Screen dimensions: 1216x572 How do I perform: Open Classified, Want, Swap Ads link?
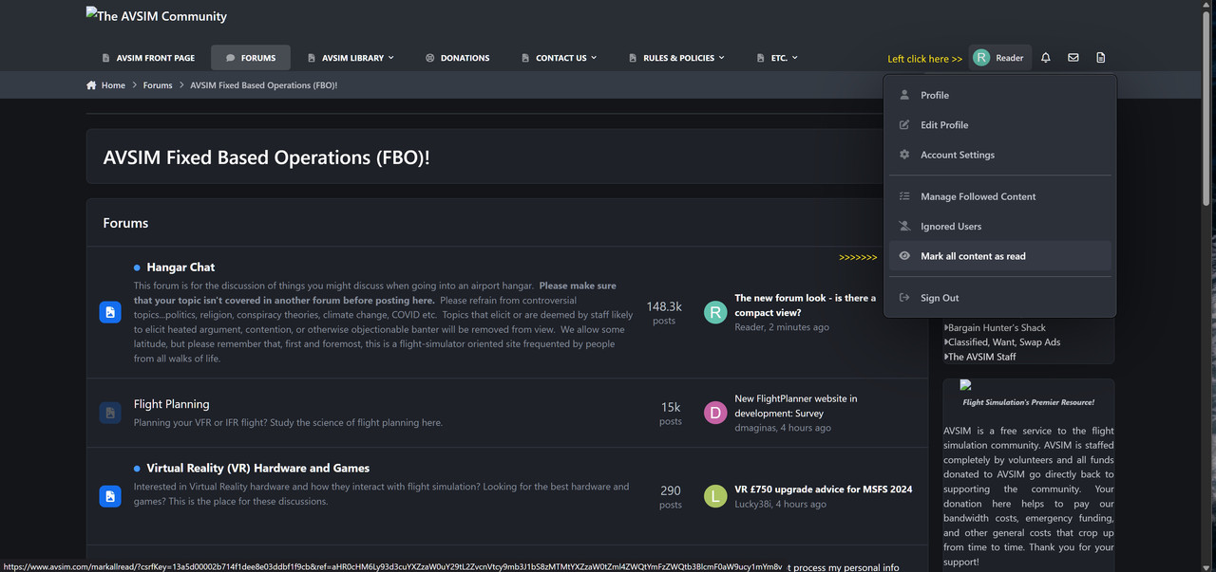(x=1002, y=342)
